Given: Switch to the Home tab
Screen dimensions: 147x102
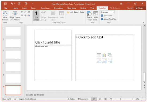Looking at the screenshot, I should click(15, 8).
